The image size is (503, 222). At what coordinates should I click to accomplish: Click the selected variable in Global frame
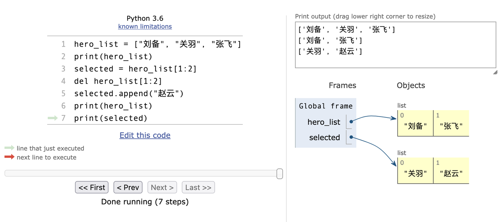pyautogui.click(x=325, y=137)
